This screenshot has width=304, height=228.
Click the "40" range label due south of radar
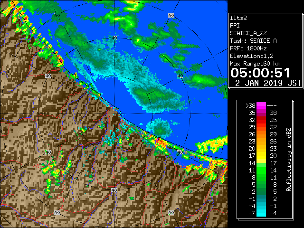click(x=114, y=190)
